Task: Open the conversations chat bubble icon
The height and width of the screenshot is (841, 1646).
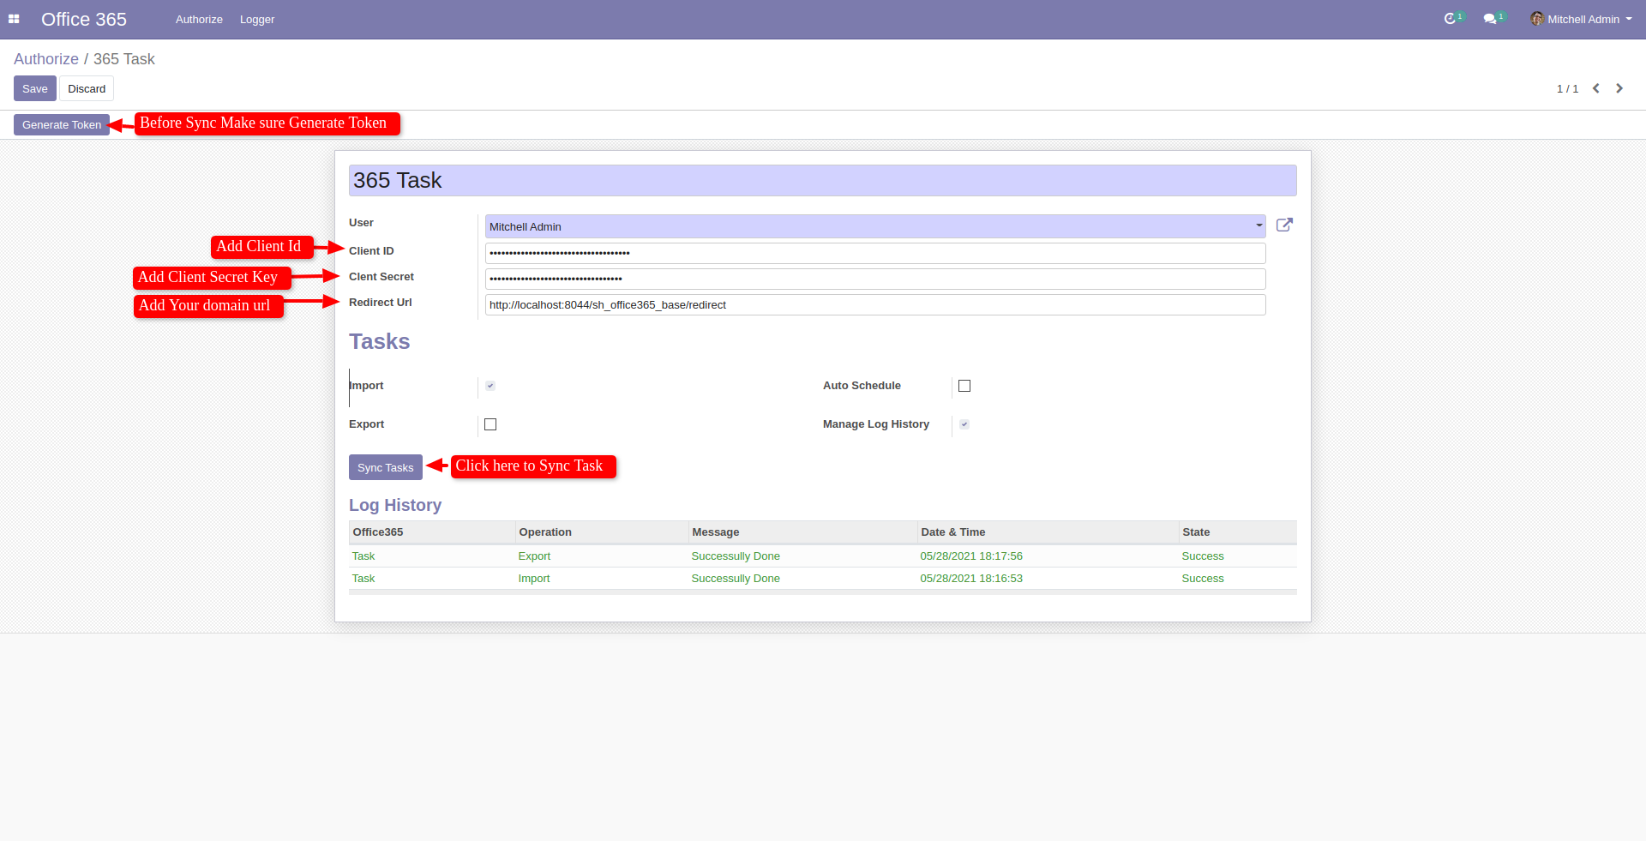Action: click(1490, 19)
